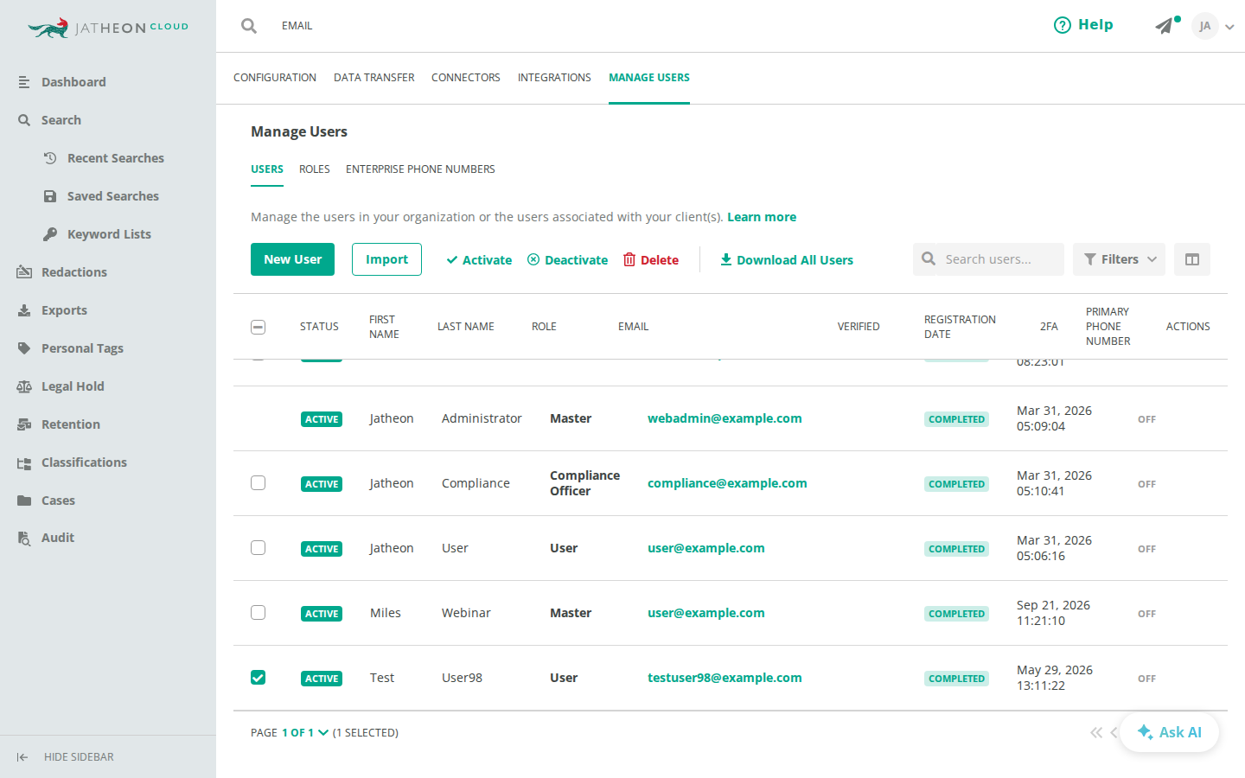Open Retention in sidebar
The image size is (1245, 778).
71,424
